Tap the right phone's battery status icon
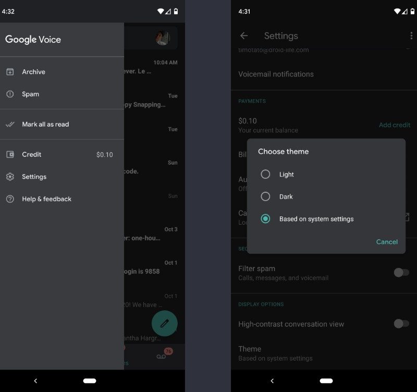This screenshot has width=417, height=392. [x=412, y=11]
